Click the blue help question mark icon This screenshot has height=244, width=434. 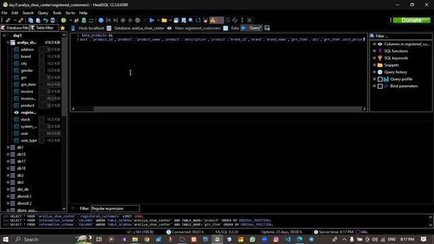click(101, 20)
